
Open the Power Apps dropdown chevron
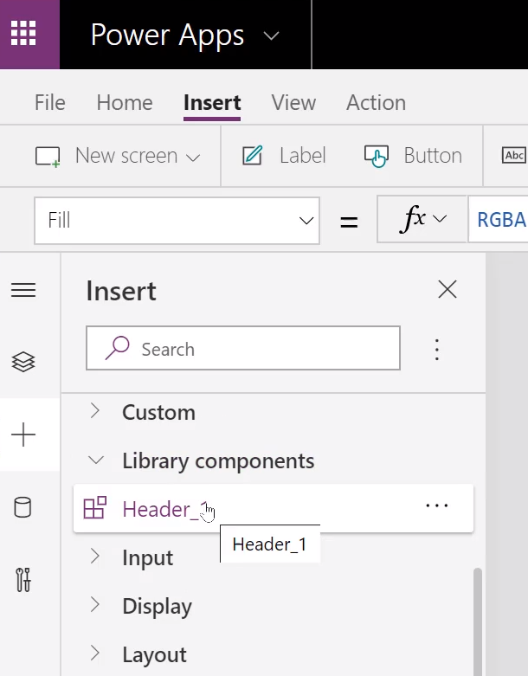point(271,35)
